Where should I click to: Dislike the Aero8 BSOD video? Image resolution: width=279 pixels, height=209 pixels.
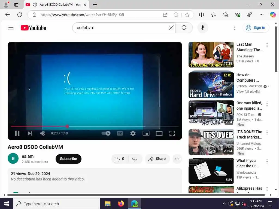[135, 159]
